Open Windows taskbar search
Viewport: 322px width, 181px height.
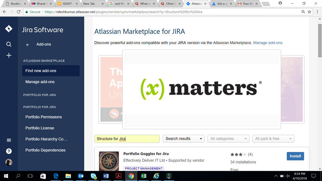click(x=18, y=176)
